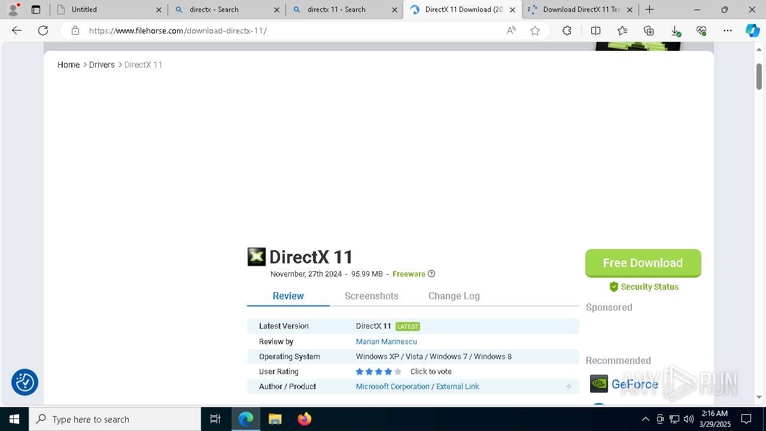Open the External Link
The image size is (766, 431).
pyautogui.click(x=458, y=386)
